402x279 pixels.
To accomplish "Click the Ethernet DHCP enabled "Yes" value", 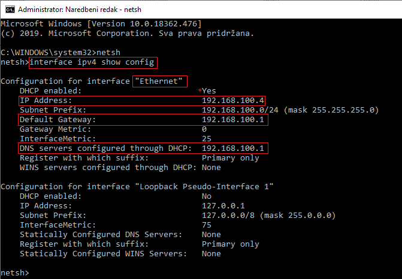I will pyautogui.click(x=210, y=91).
